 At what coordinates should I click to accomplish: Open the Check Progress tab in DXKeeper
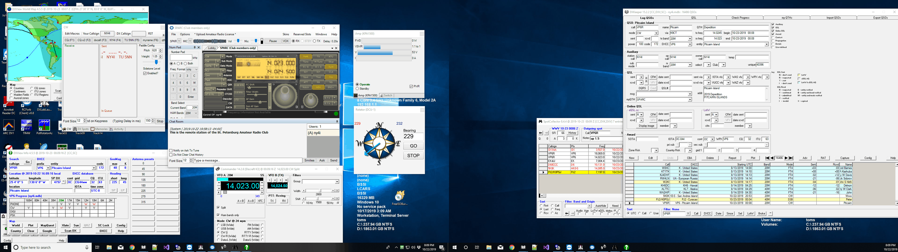point(740,18)
